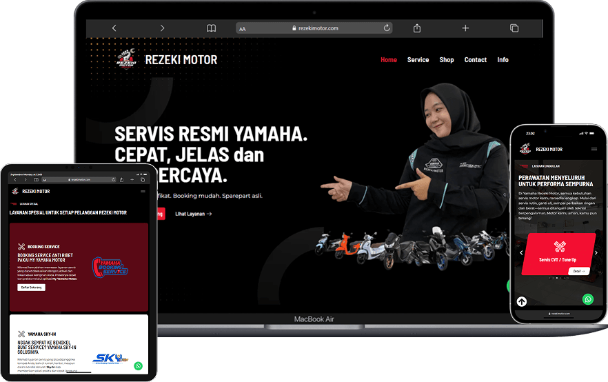Viewport: 608px width, 382px height.
Task: Click the share icon in laptop browser
Action: 417,28
